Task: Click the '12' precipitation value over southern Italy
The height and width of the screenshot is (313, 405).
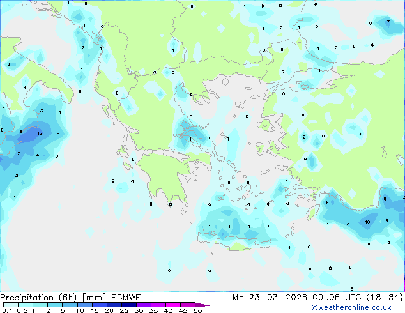Action: 40,134
